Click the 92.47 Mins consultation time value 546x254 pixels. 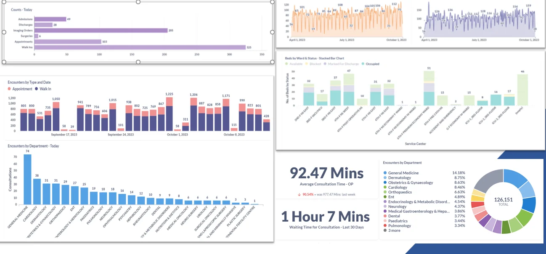(326, 173)
